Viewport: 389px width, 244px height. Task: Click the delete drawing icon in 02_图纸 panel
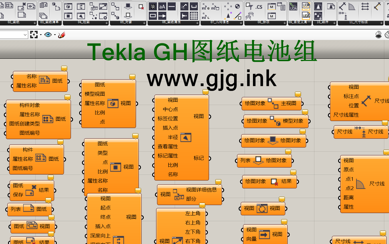22,6
